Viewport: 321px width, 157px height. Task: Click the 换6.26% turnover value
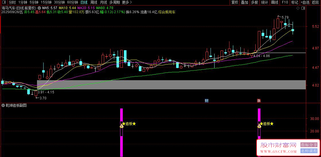132,12
